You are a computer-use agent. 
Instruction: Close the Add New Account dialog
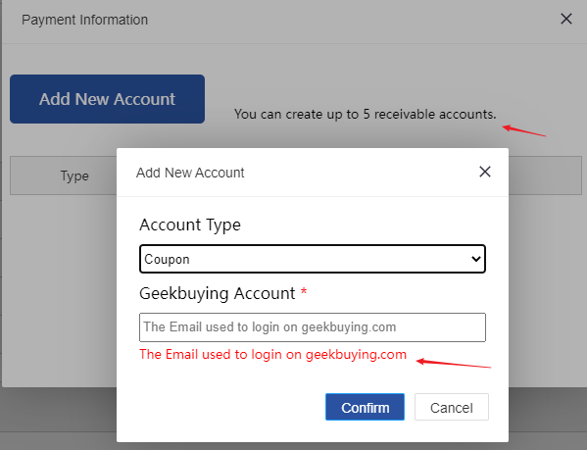(485, 172)
